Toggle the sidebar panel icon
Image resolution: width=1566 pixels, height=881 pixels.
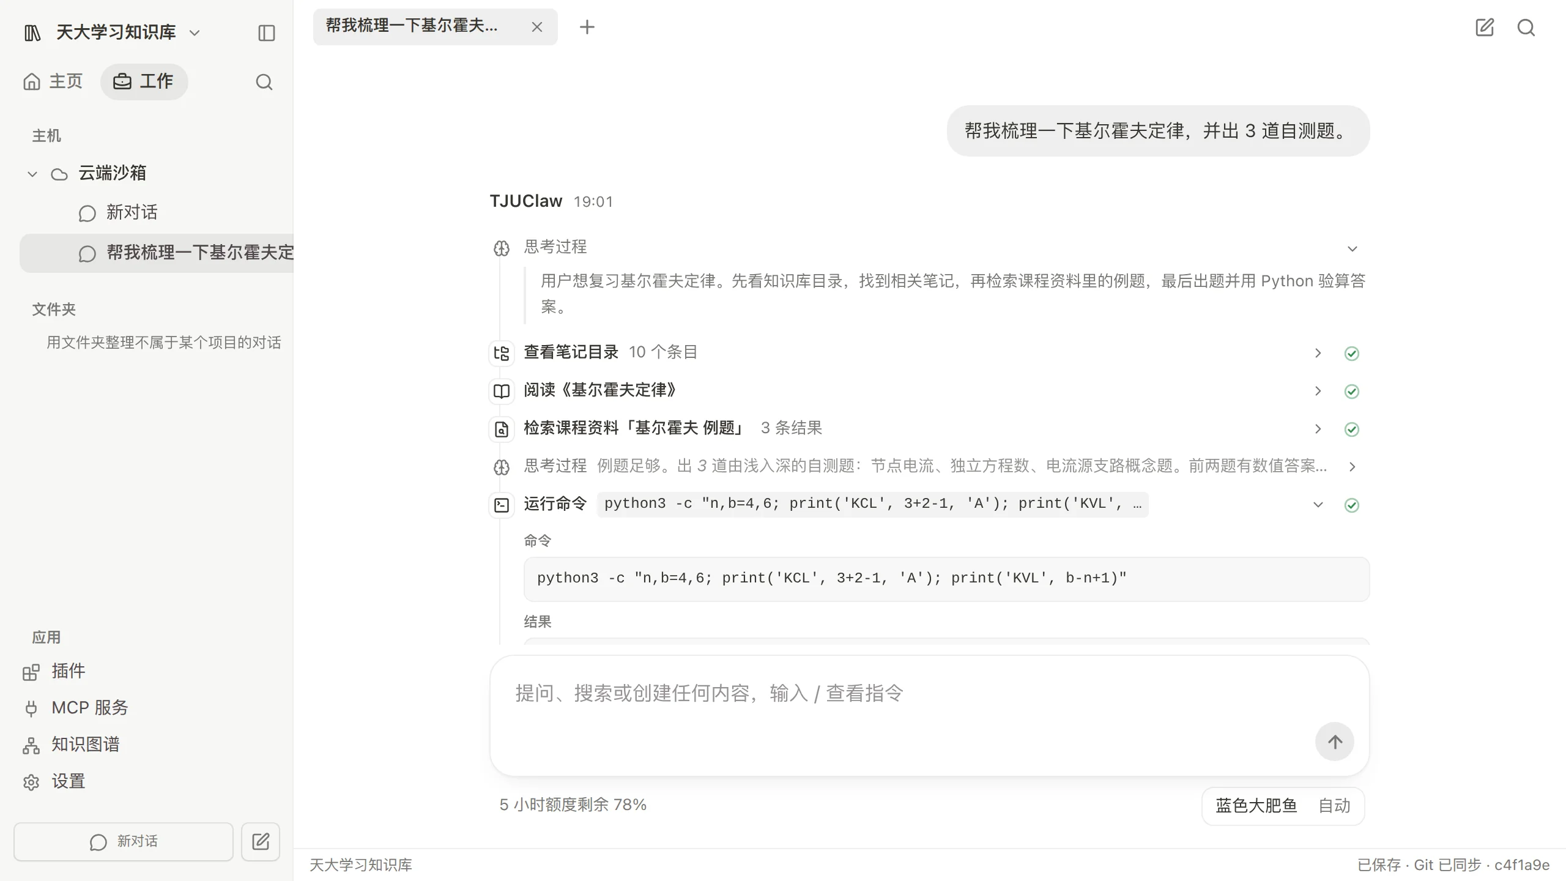pyautogui.click(x=267, y=32)
